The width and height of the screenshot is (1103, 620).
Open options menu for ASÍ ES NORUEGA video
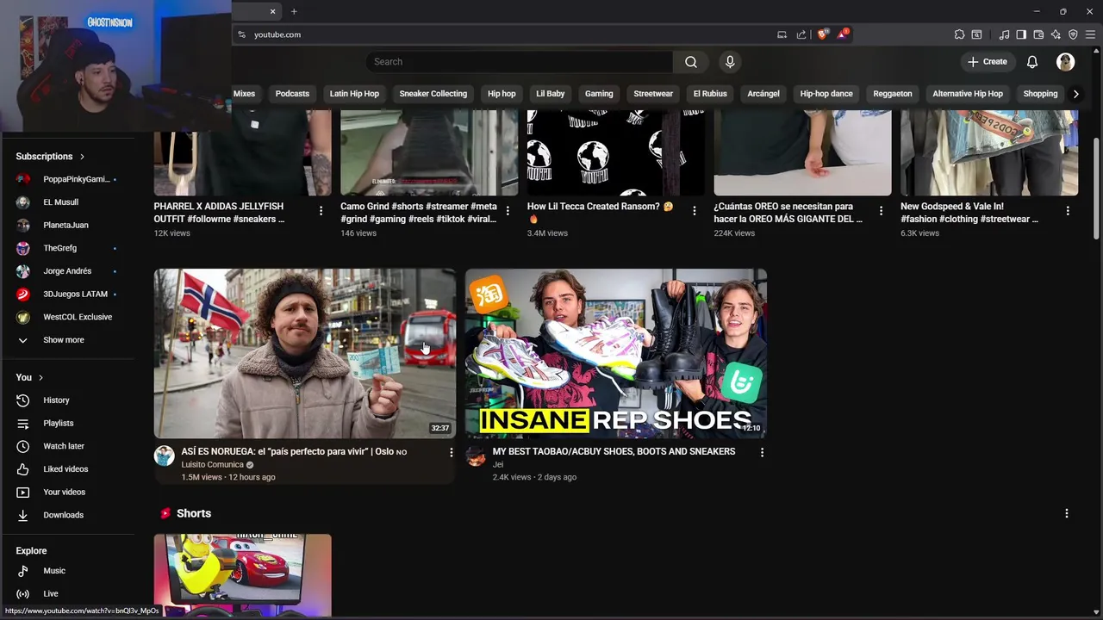(451, 452)
